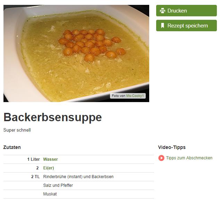Save the recipe via Rezept speichern

pyautogui.click(x=186, y=26)
